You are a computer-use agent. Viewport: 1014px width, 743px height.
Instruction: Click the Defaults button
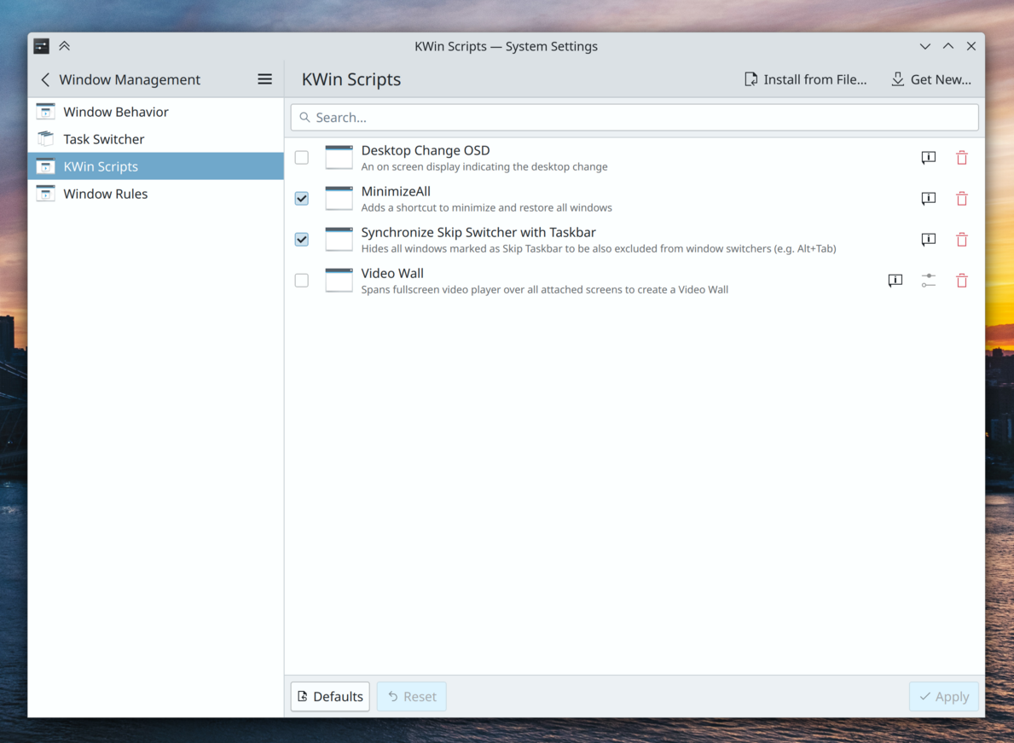tap(330, 696)
